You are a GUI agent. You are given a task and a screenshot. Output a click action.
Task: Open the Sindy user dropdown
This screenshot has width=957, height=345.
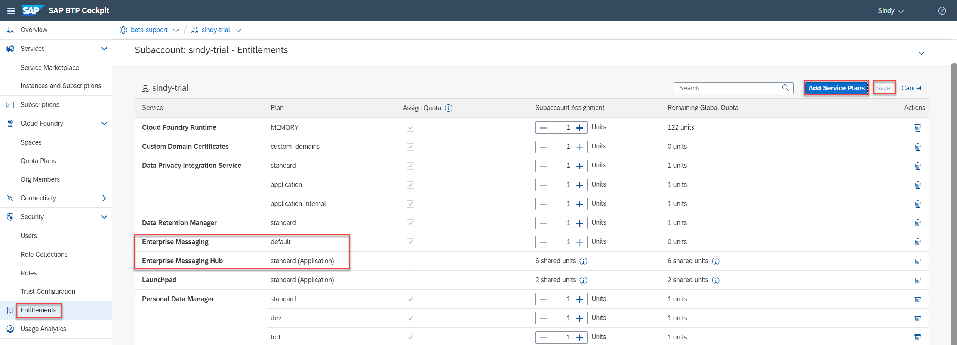[890, 11]
